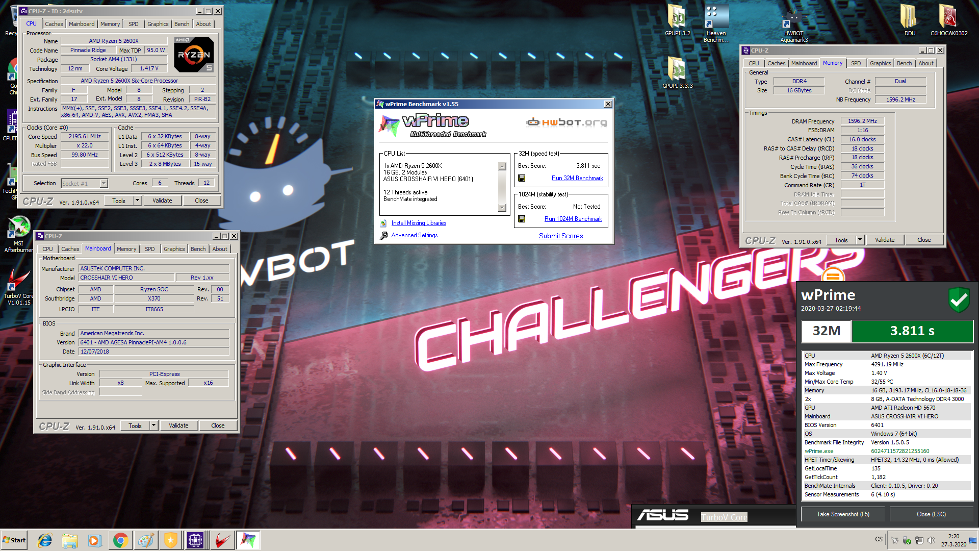The height and width of the screenshot is (551, 979).
Task: Open Advanced Settings link in wPrime
Action: click(x=414, y=235)
